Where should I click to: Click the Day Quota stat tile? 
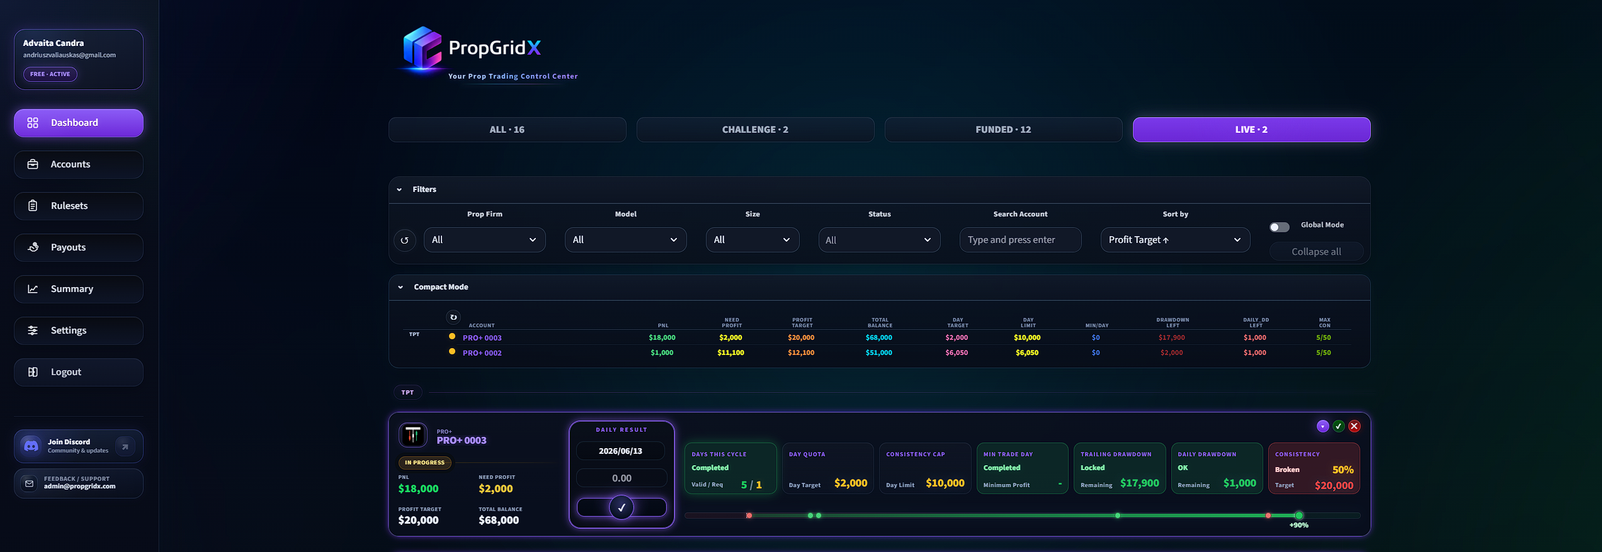coord(827,468)
